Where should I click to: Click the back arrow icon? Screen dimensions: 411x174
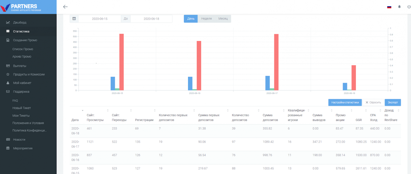coord(65,7)
